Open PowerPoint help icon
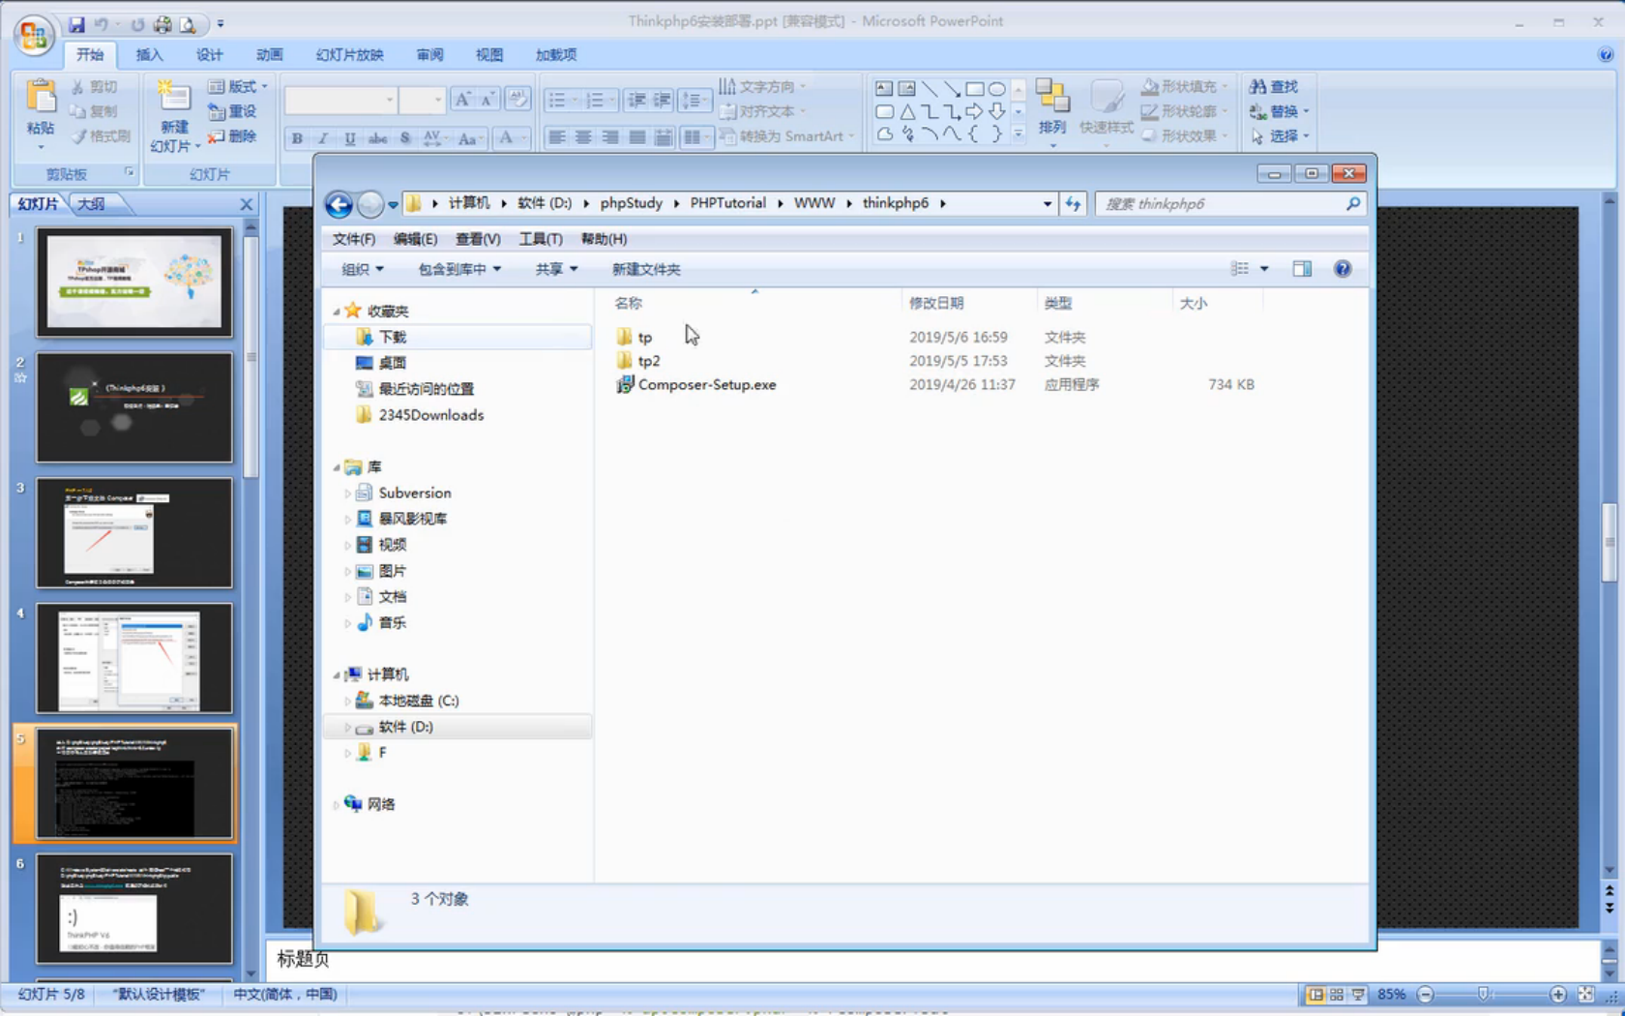This screenshot has width=1625, height=1016. (x=1606, y=55)
